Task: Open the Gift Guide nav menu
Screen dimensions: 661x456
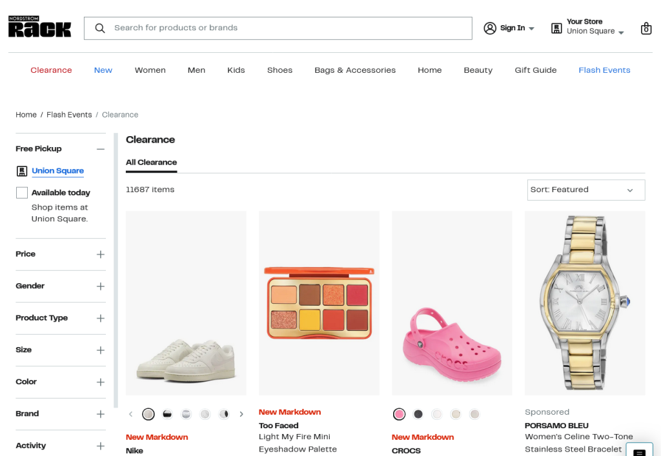Action: (x=535, y=70)
